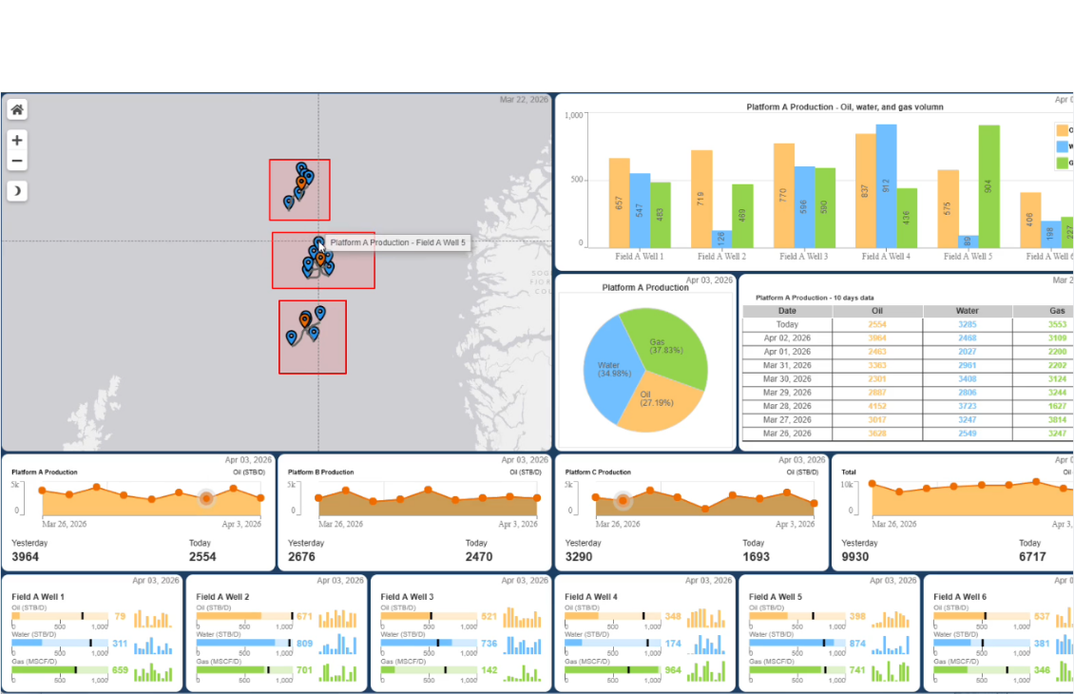Click the Date column header in table
This screenshot has height=694, width=1074.
pyautogui.click(x=787, y=311)
